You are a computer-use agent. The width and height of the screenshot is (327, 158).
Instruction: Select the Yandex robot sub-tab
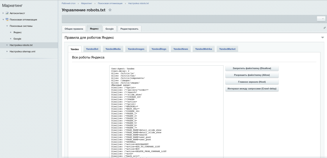[75, 49]
